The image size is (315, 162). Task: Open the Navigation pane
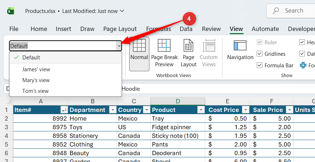coord(240,50)
